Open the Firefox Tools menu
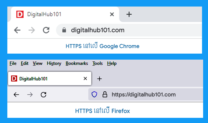The image size is (208, 123). (x=97, y=63)
